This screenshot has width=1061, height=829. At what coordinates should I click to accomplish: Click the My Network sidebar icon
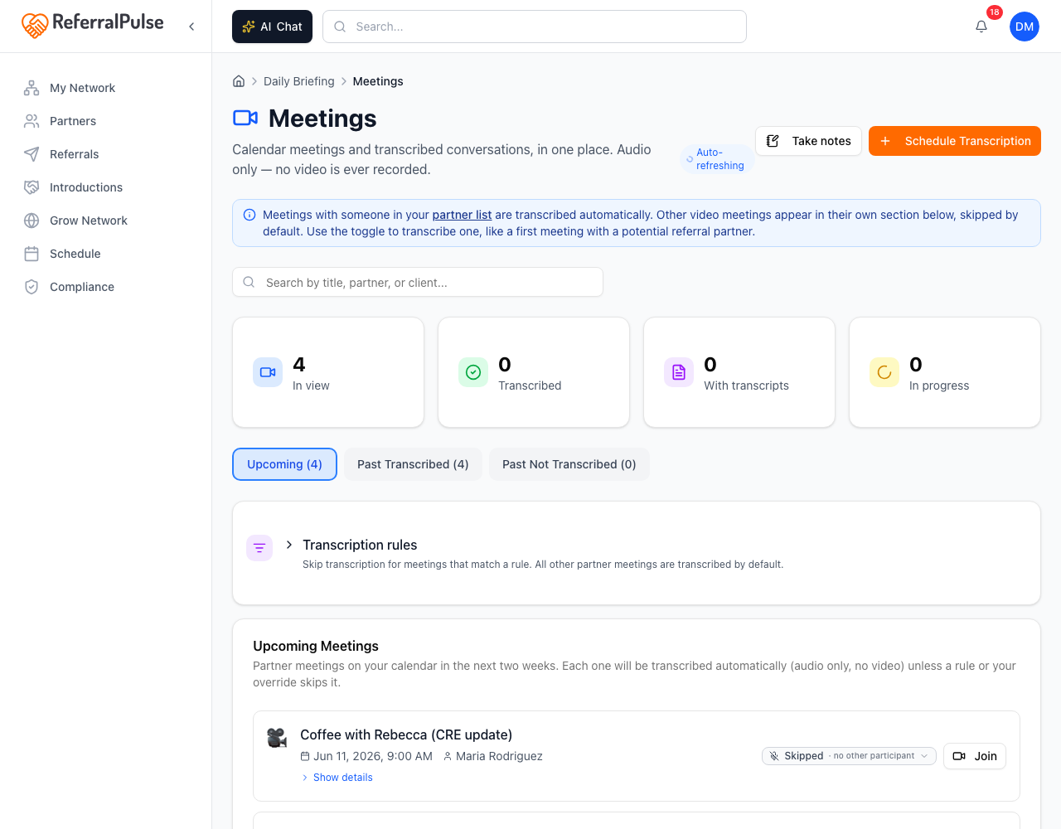tap(31, 88)
